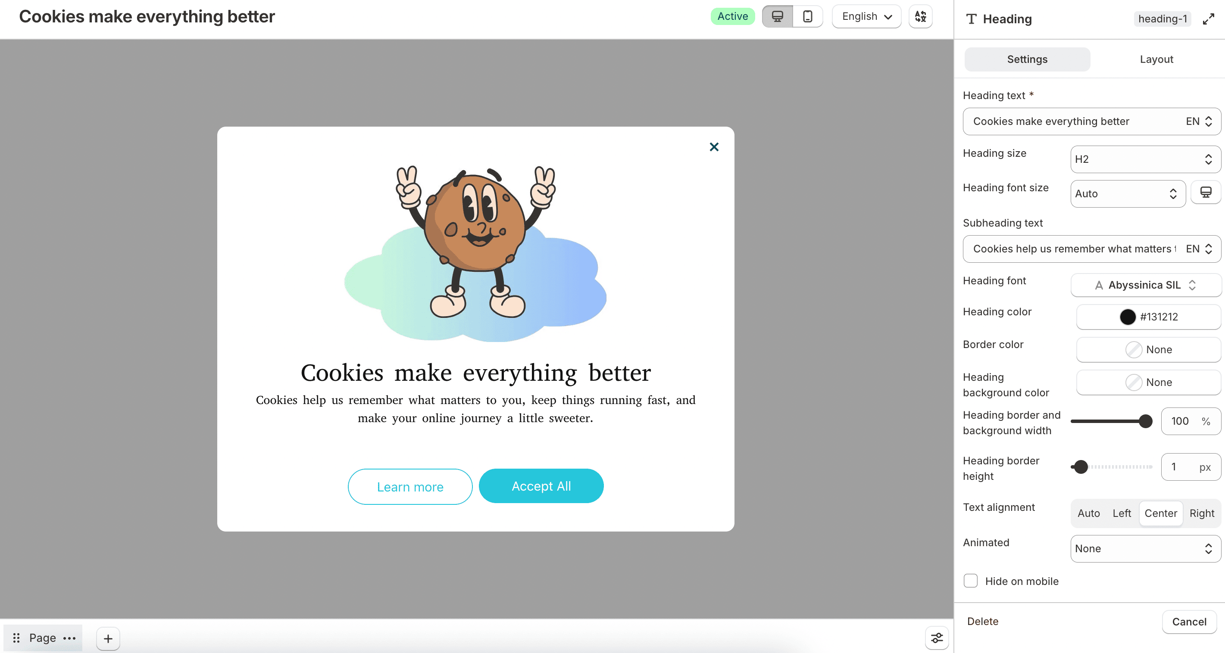Open the Animated None dropdown
Image resolution: width=1225 pixels, height=653 pixels.
pyautogui.click(x=1145, y=548)
